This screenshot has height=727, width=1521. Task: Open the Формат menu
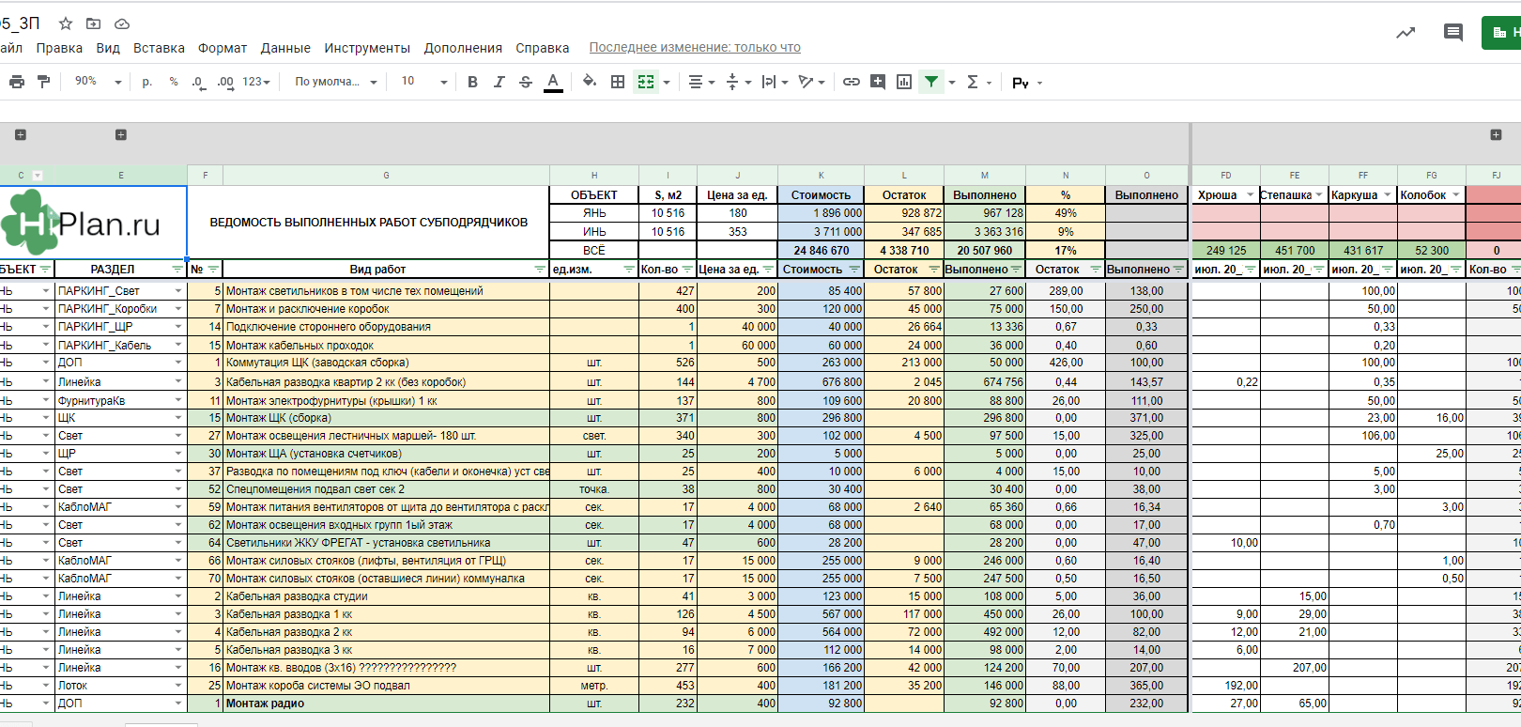223,48
